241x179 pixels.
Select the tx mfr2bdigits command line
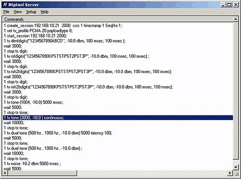tap(118, 87)
